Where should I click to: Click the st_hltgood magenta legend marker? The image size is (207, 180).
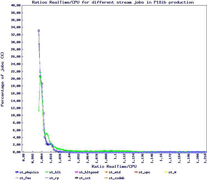coord(76,172)
